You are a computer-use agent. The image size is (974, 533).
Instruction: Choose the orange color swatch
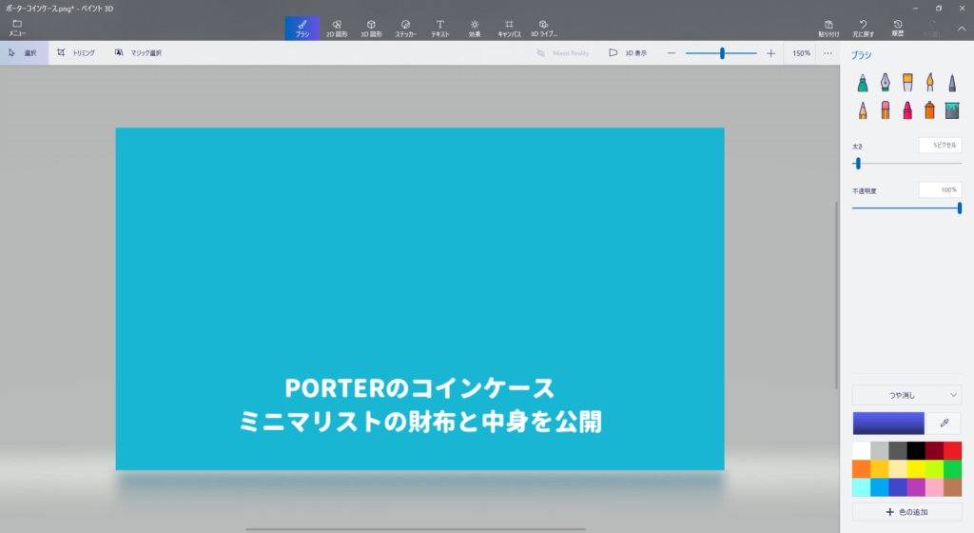point(862,469)
